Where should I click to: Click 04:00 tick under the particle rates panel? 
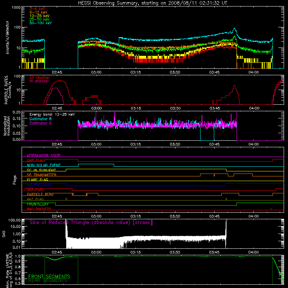coord(254,108)
